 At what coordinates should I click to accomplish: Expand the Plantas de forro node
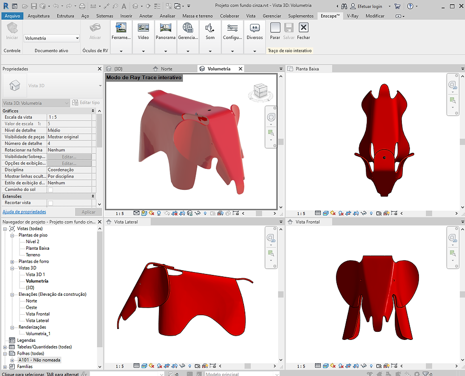(12, 262)
